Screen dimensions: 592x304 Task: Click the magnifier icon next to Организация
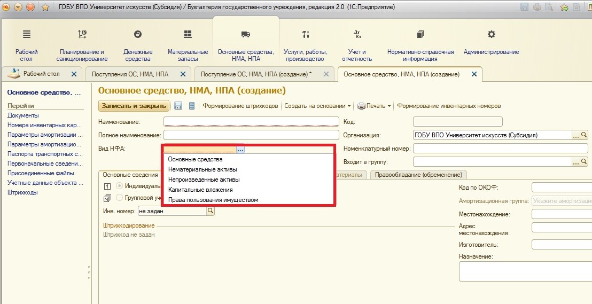[584, 135]
